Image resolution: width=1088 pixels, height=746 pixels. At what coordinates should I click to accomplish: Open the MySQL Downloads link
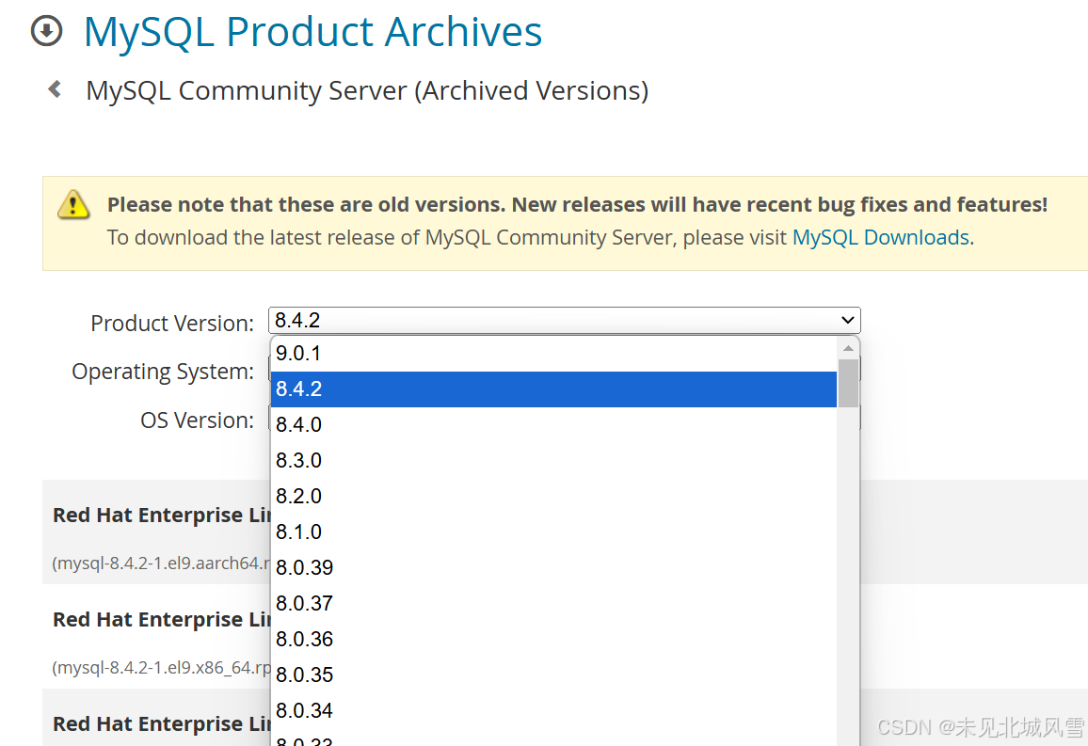[x=881, y=237]
